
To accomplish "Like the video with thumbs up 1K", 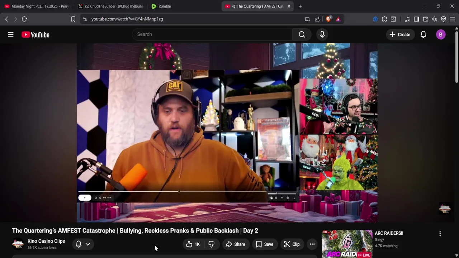I will pyautogui.click(x=193, y=244).
